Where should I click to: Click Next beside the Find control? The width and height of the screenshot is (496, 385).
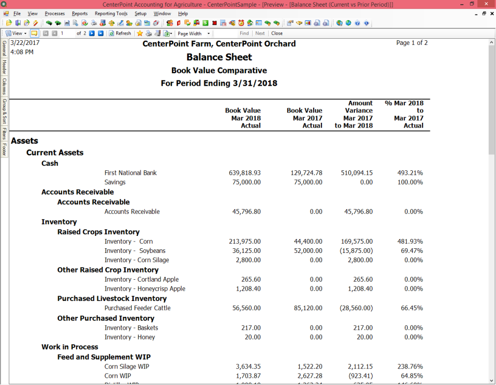[x=260, y=33]
